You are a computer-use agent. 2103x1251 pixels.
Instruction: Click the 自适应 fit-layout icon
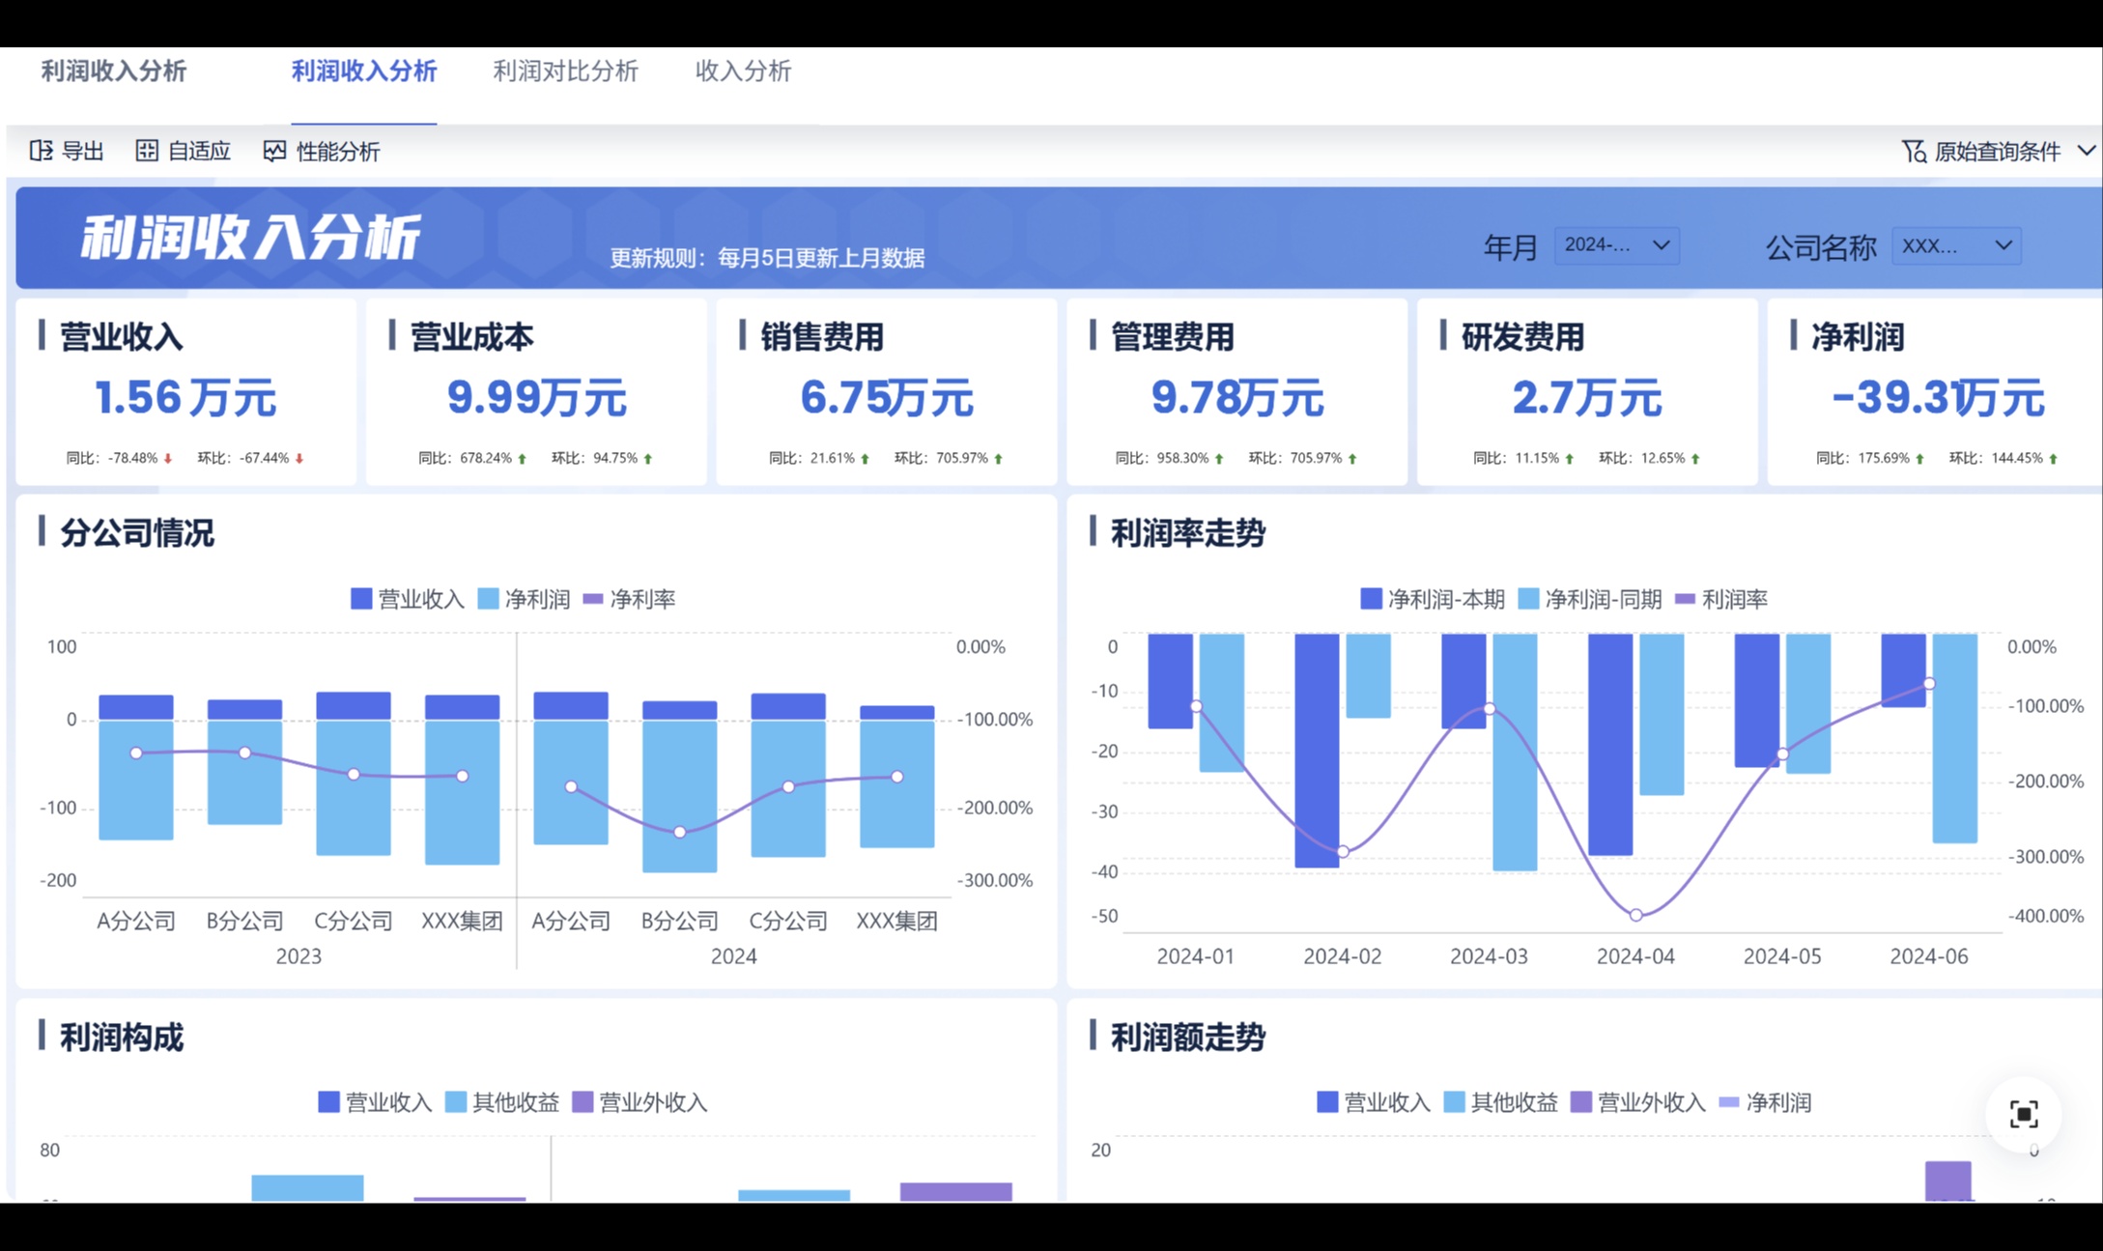[x=147, y=151]
